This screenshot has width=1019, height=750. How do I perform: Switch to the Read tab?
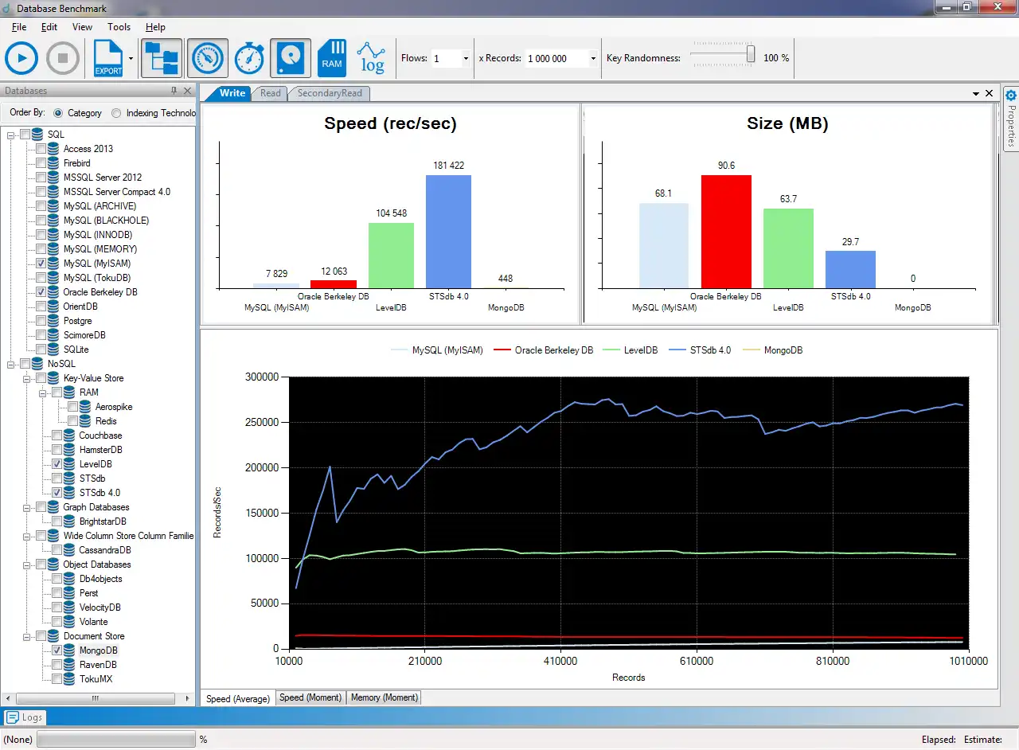tap(271, 93)
